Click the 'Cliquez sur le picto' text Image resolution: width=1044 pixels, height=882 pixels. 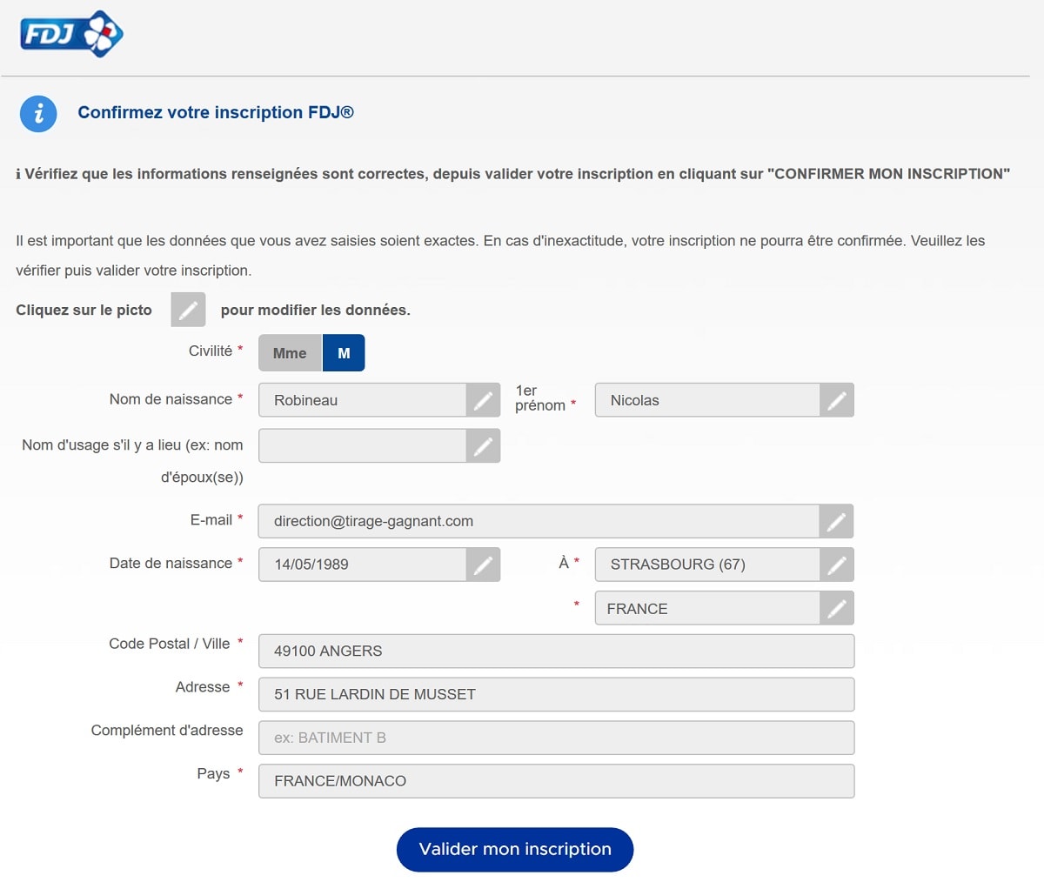pos(84,310)
